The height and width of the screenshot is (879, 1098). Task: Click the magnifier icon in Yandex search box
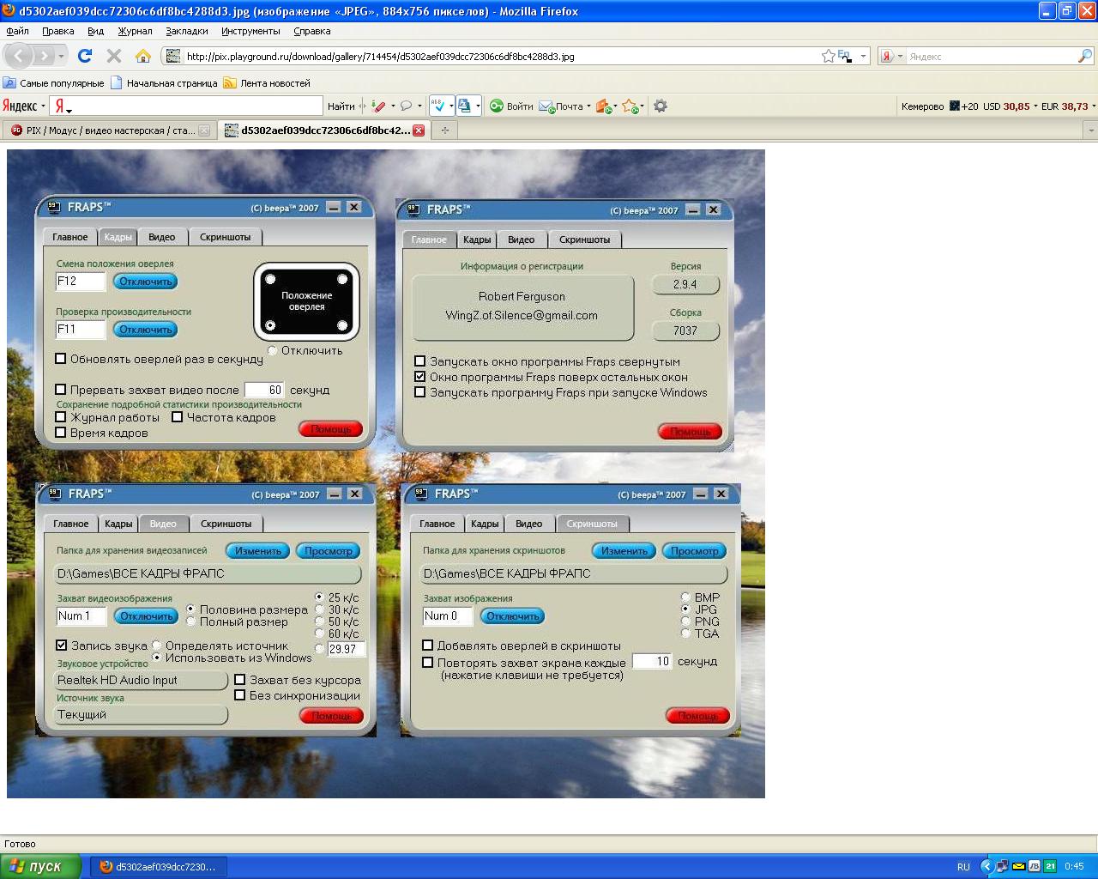coord(1085,56)
